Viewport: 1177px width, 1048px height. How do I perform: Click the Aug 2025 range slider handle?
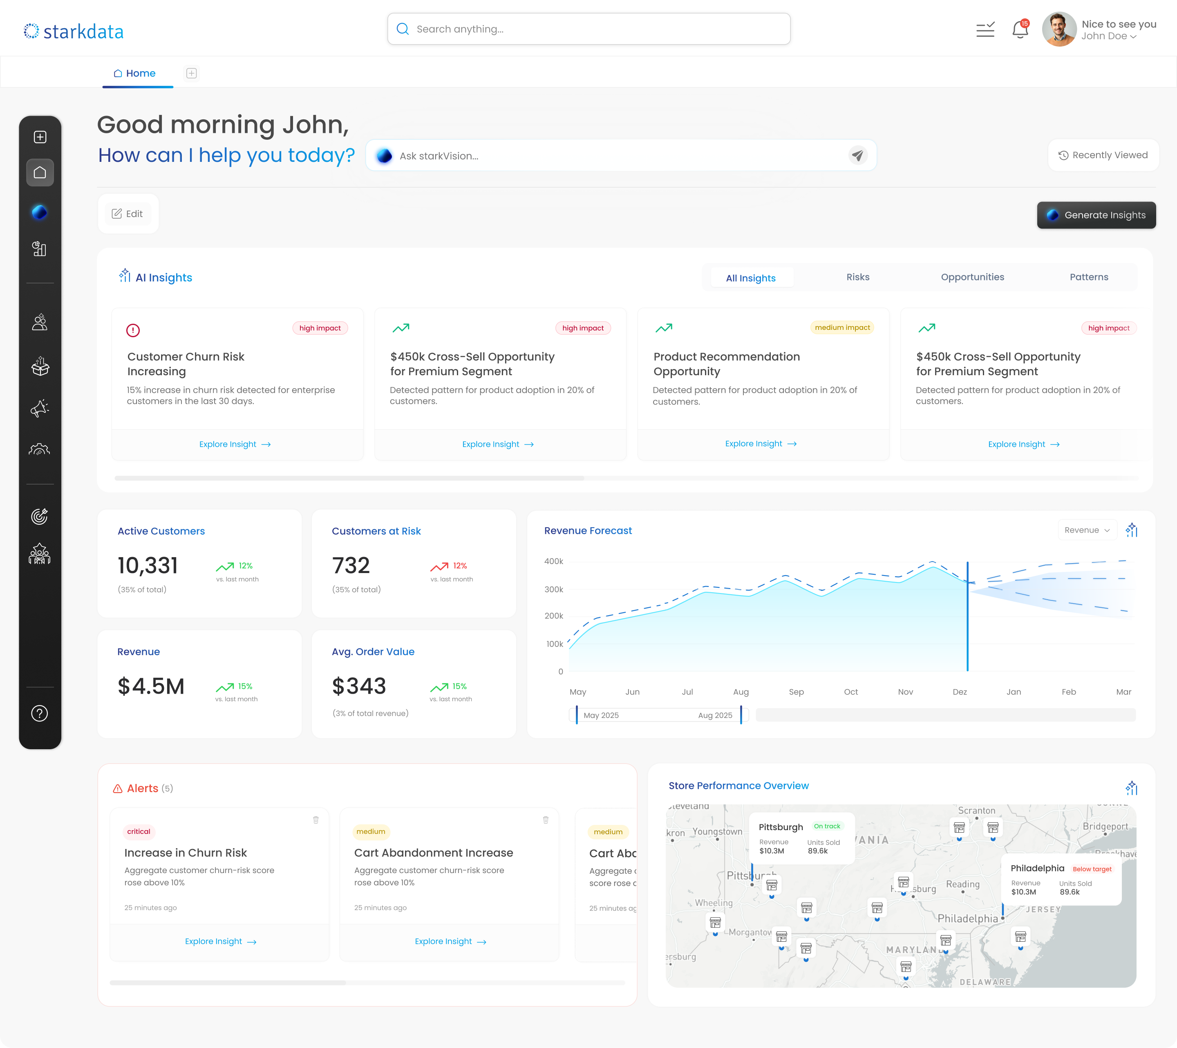click(741, 714)
